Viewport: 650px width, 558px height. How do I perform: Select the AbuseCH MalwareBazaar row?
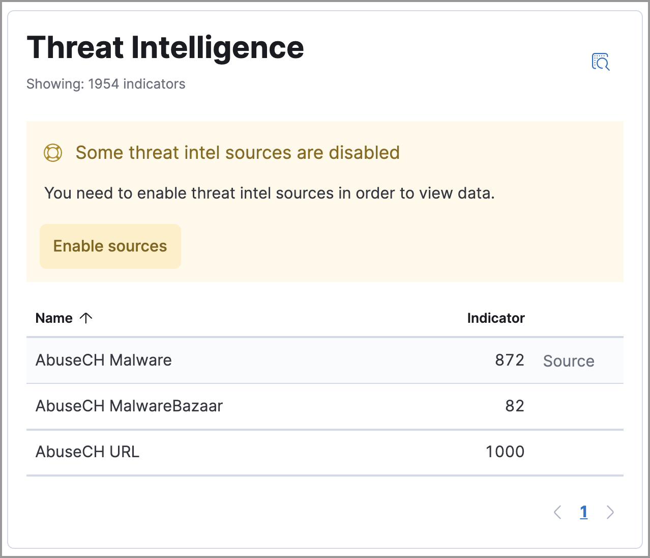129,406
